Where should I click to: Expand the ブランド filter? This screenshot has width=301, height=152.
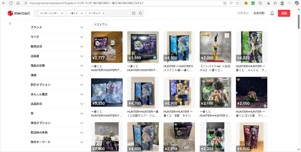[x=57, y=27]
